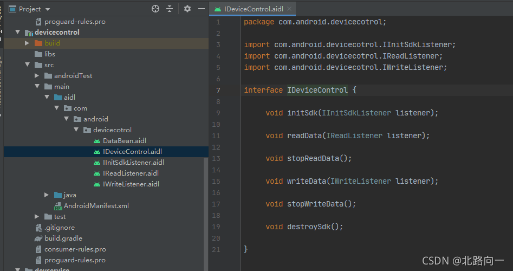Screen dimensions: 513x271
Task: Click the Project tree vertical scrollbar
Action: point(206,214)
